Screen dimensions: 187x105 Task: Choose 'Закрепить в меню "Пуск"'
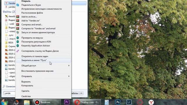34,60
